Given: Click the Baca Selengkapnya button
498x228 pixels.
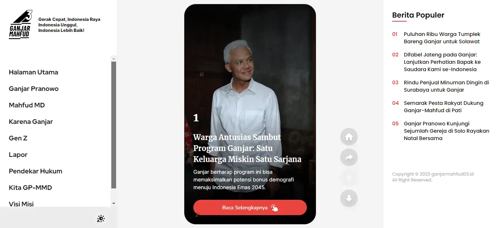Looking at the screenshot, I should [250, 207].
